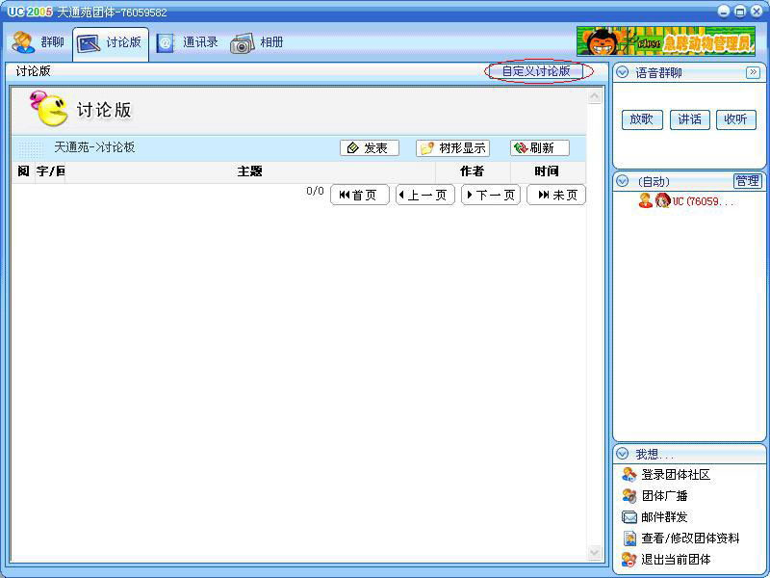
Task: Go to 首页 first page
Action: point(359,195)
